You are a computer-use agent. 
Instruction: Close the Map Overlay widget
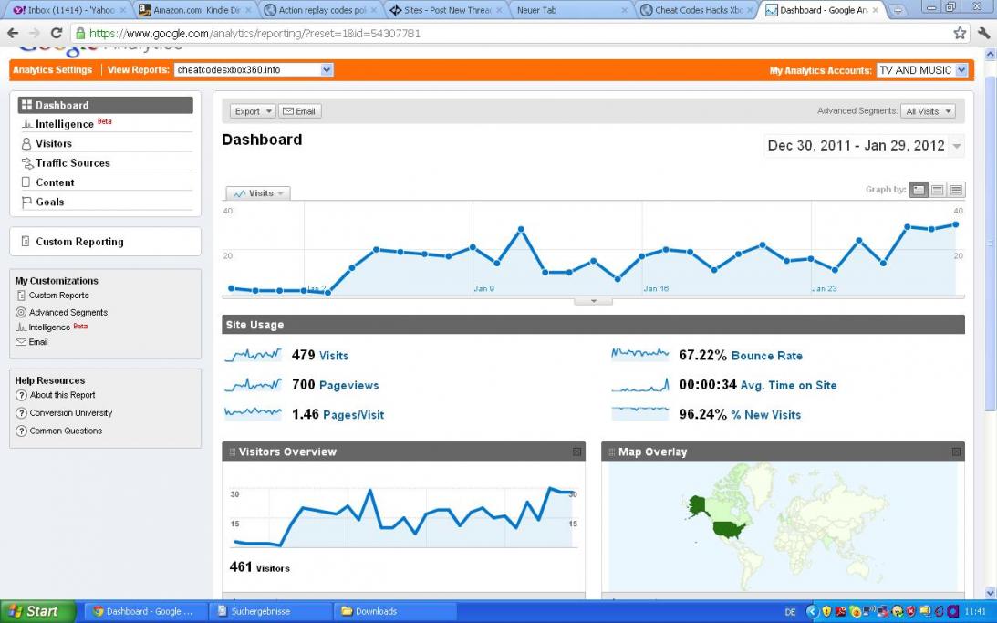956,452
